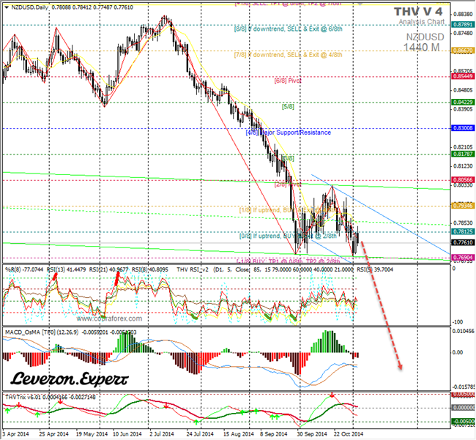The width and height of the screenshot is (476, 440).
Task: Select the 0.87891 teal price tag
Action: click(461, 24)
